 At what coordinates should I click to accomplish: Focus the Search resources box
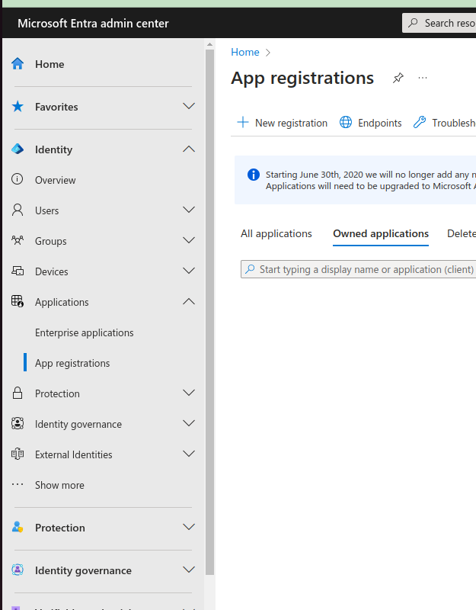pos(439,23)
